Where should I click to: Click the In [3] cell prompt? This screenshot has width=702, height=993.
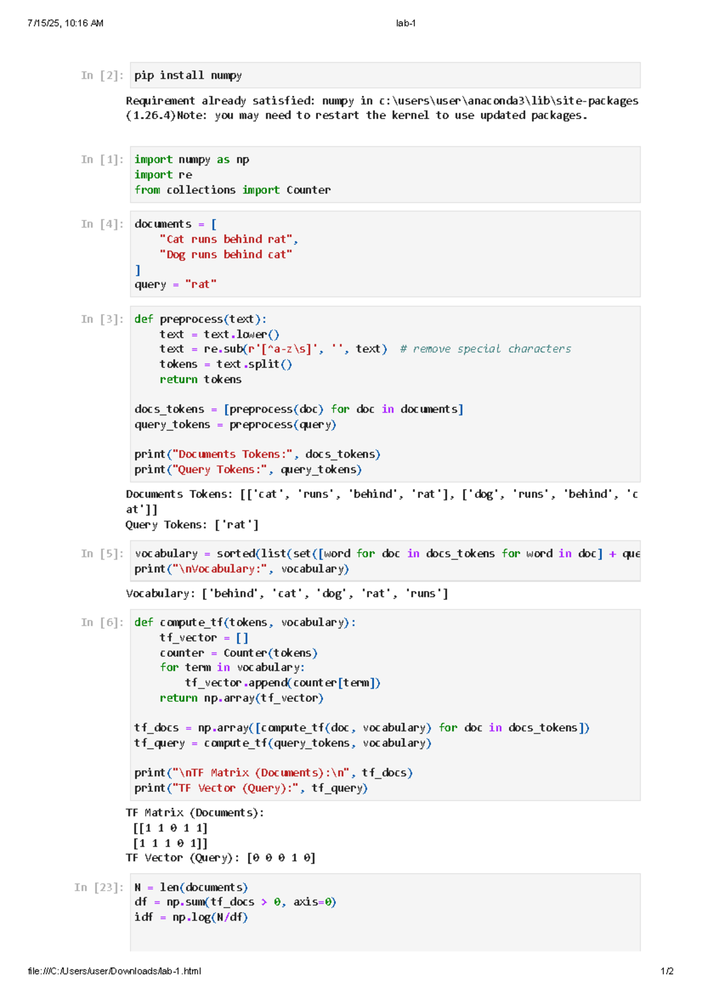click(102, 319)
